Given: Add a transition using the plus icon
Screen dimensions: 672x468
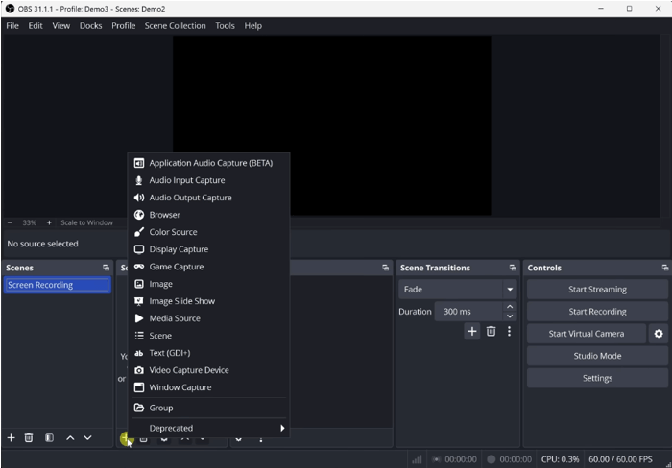Looking at the screenshot, I should pos(471,331).
